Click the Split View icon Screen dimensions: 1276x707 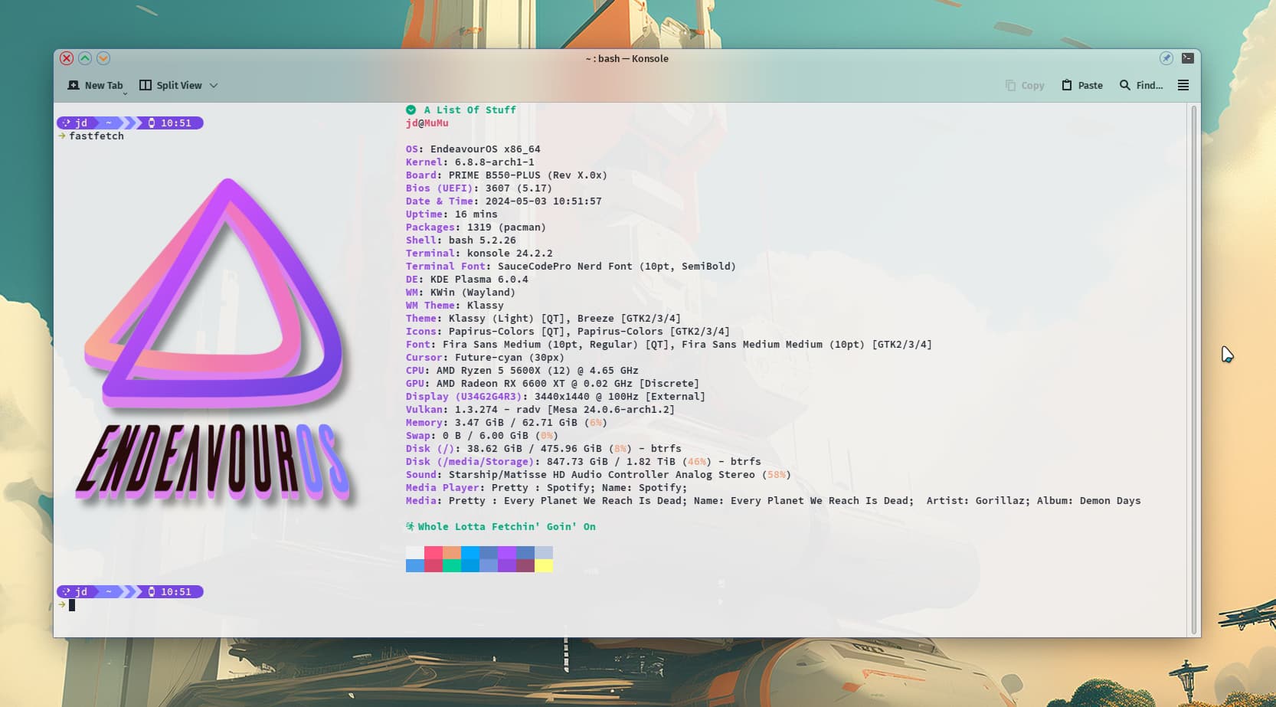pos(146,85)
